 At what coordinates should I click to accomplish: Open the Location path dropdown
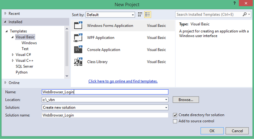(166, 100)
